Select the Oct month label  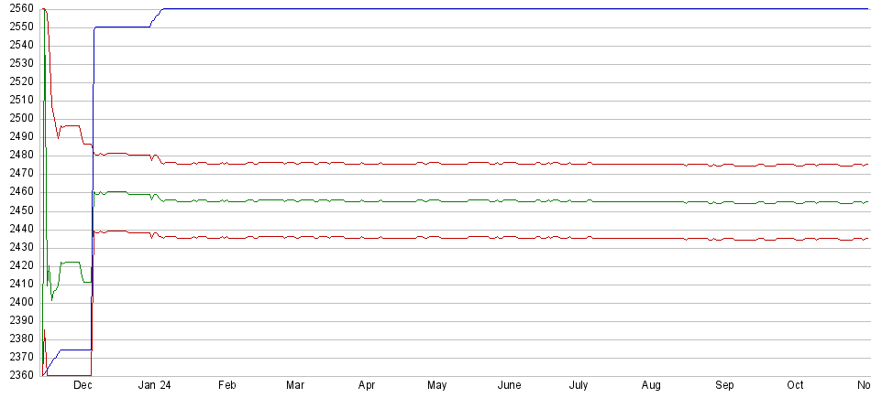coord(796,386)
